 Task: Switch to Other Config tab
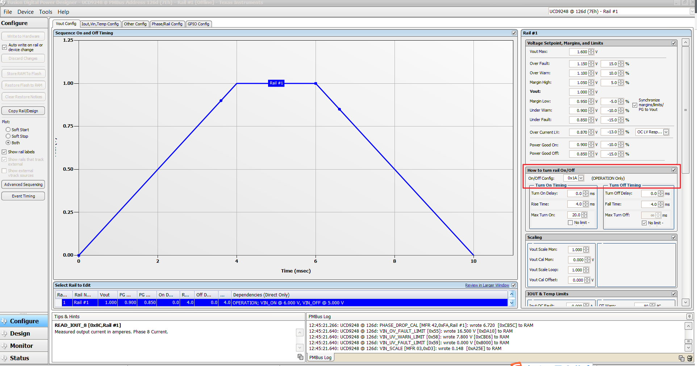pos(135,24)
